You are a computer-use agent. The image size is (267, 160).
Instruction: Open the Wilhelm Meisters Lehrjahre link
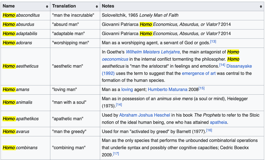(x=153, y=52)
